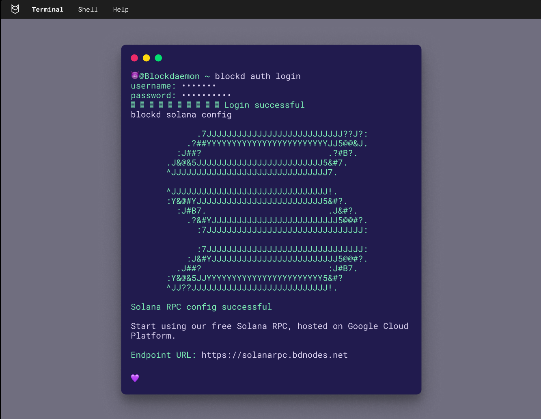Click the yellow traffic light button
This screenshot has height=419, width=541.
click(x=146, y=58)
